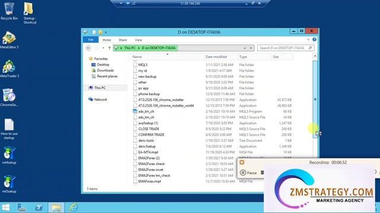
Task: Sort by the Type column header
Action: tap(254, 57)
